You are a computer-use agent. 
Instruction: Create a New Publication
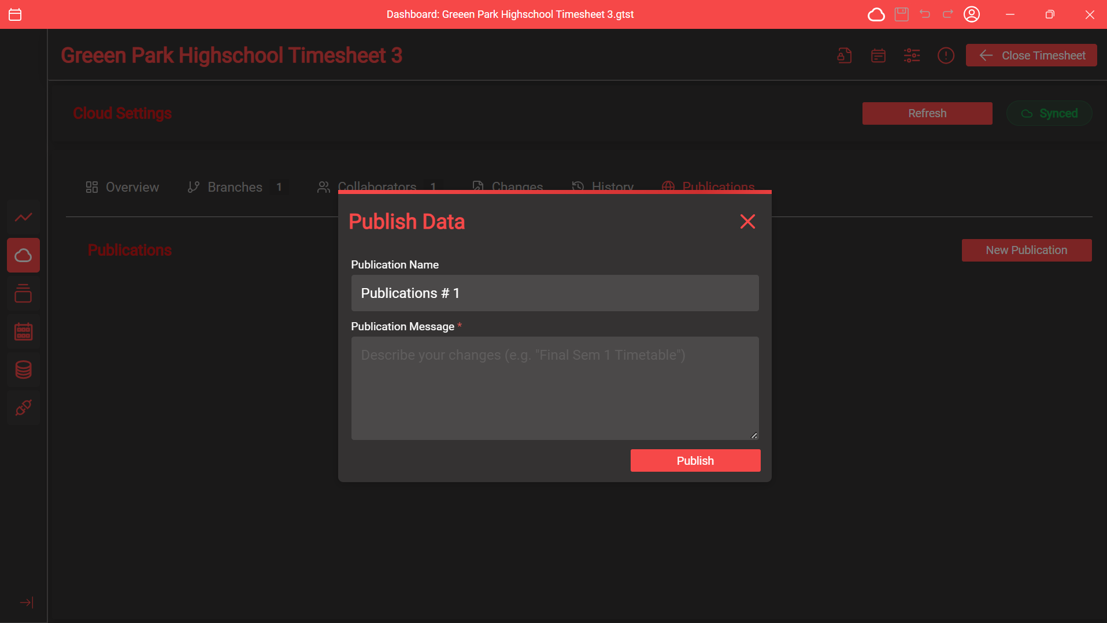click(x=1026, y=249)
